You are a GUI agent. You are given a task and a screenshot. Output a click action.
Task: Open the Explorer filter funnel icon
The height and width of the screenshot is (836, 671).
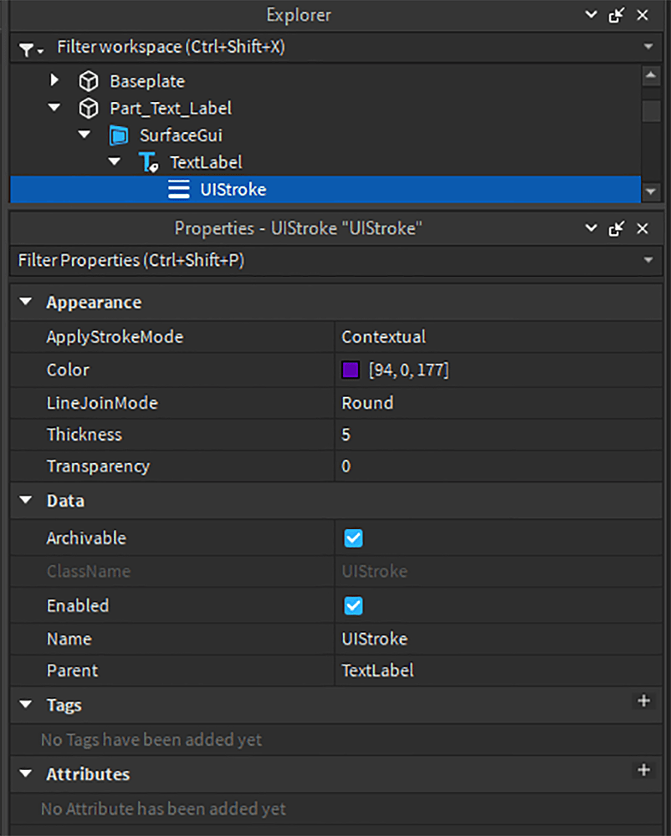point(25,49)
